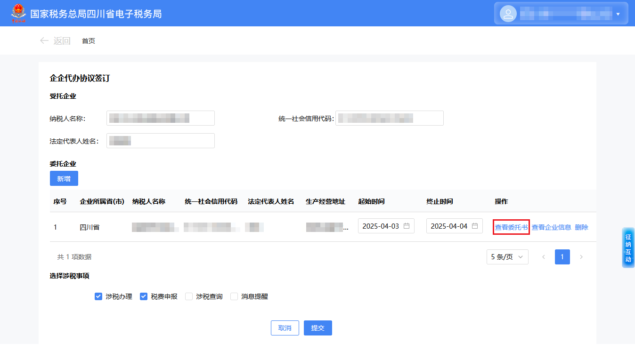Uncheck the 税费申报 checkbox

[144, 296]
